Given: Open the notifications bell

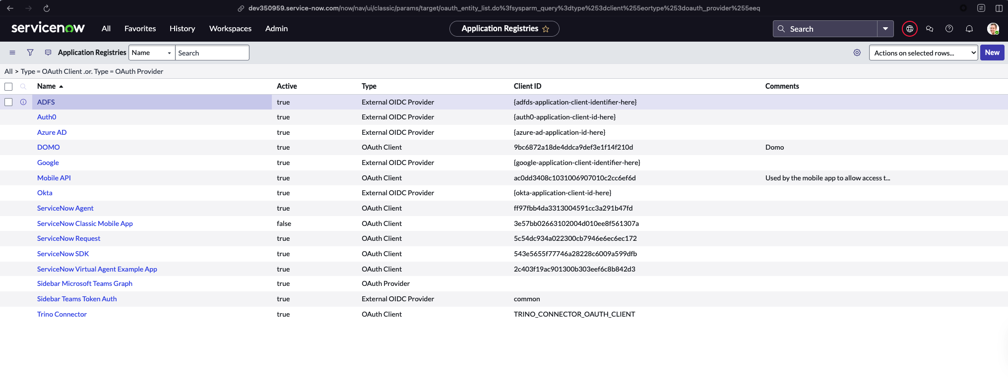Looking at the screenshot, I should pyautogui.click(x=969, y=29).
